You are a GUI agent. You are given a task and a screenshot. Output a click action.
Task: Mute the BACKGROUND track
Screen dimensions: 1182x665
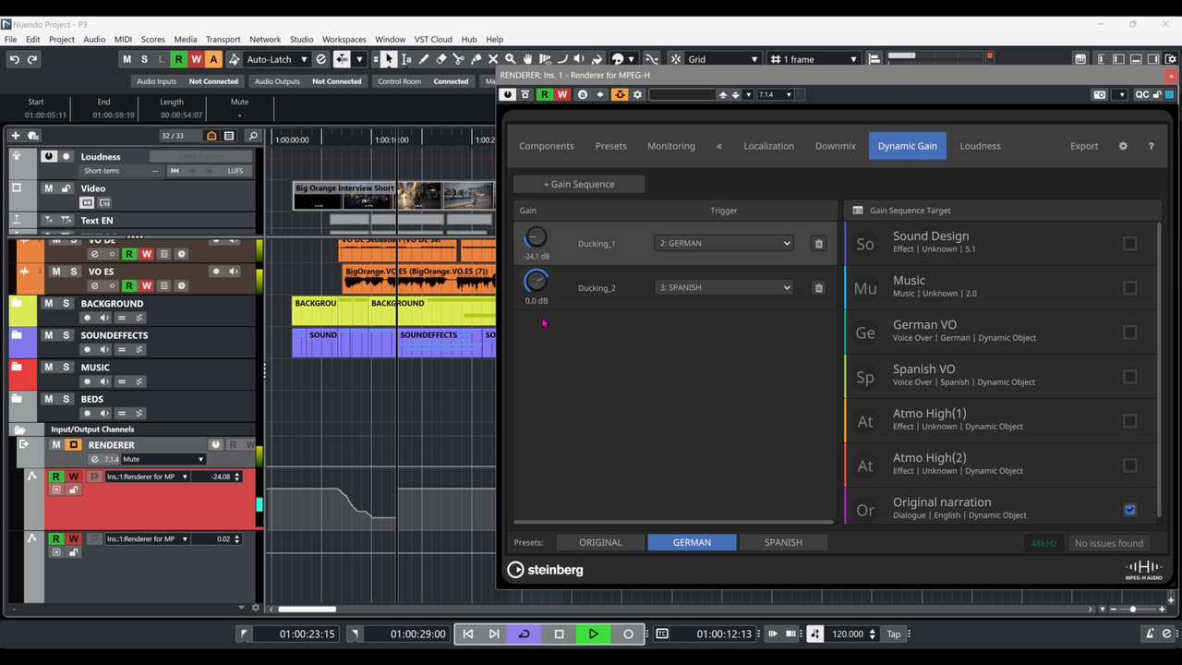coord(48,304)
